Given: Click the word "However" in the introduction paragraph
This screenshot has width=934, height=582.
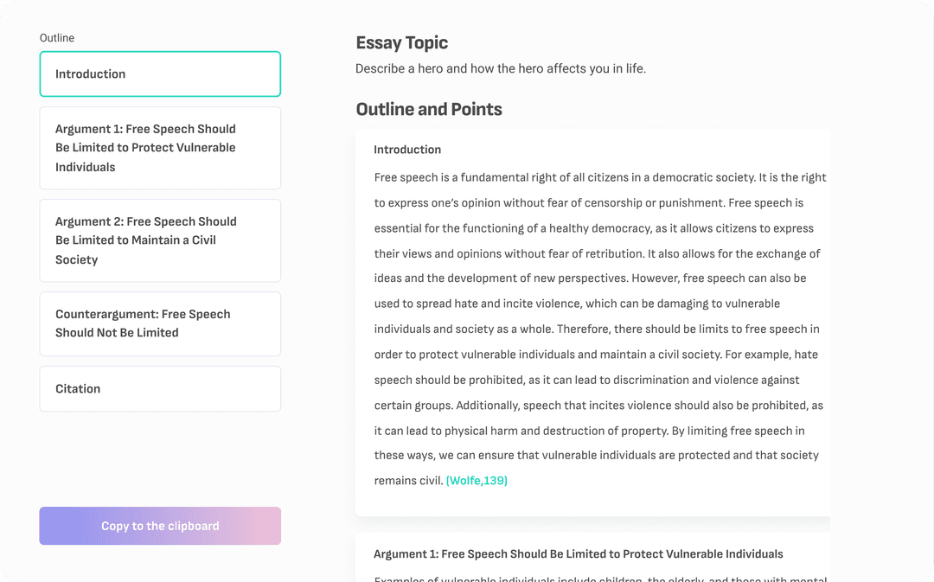Looking at the screenshot, I should click(656, 278).
